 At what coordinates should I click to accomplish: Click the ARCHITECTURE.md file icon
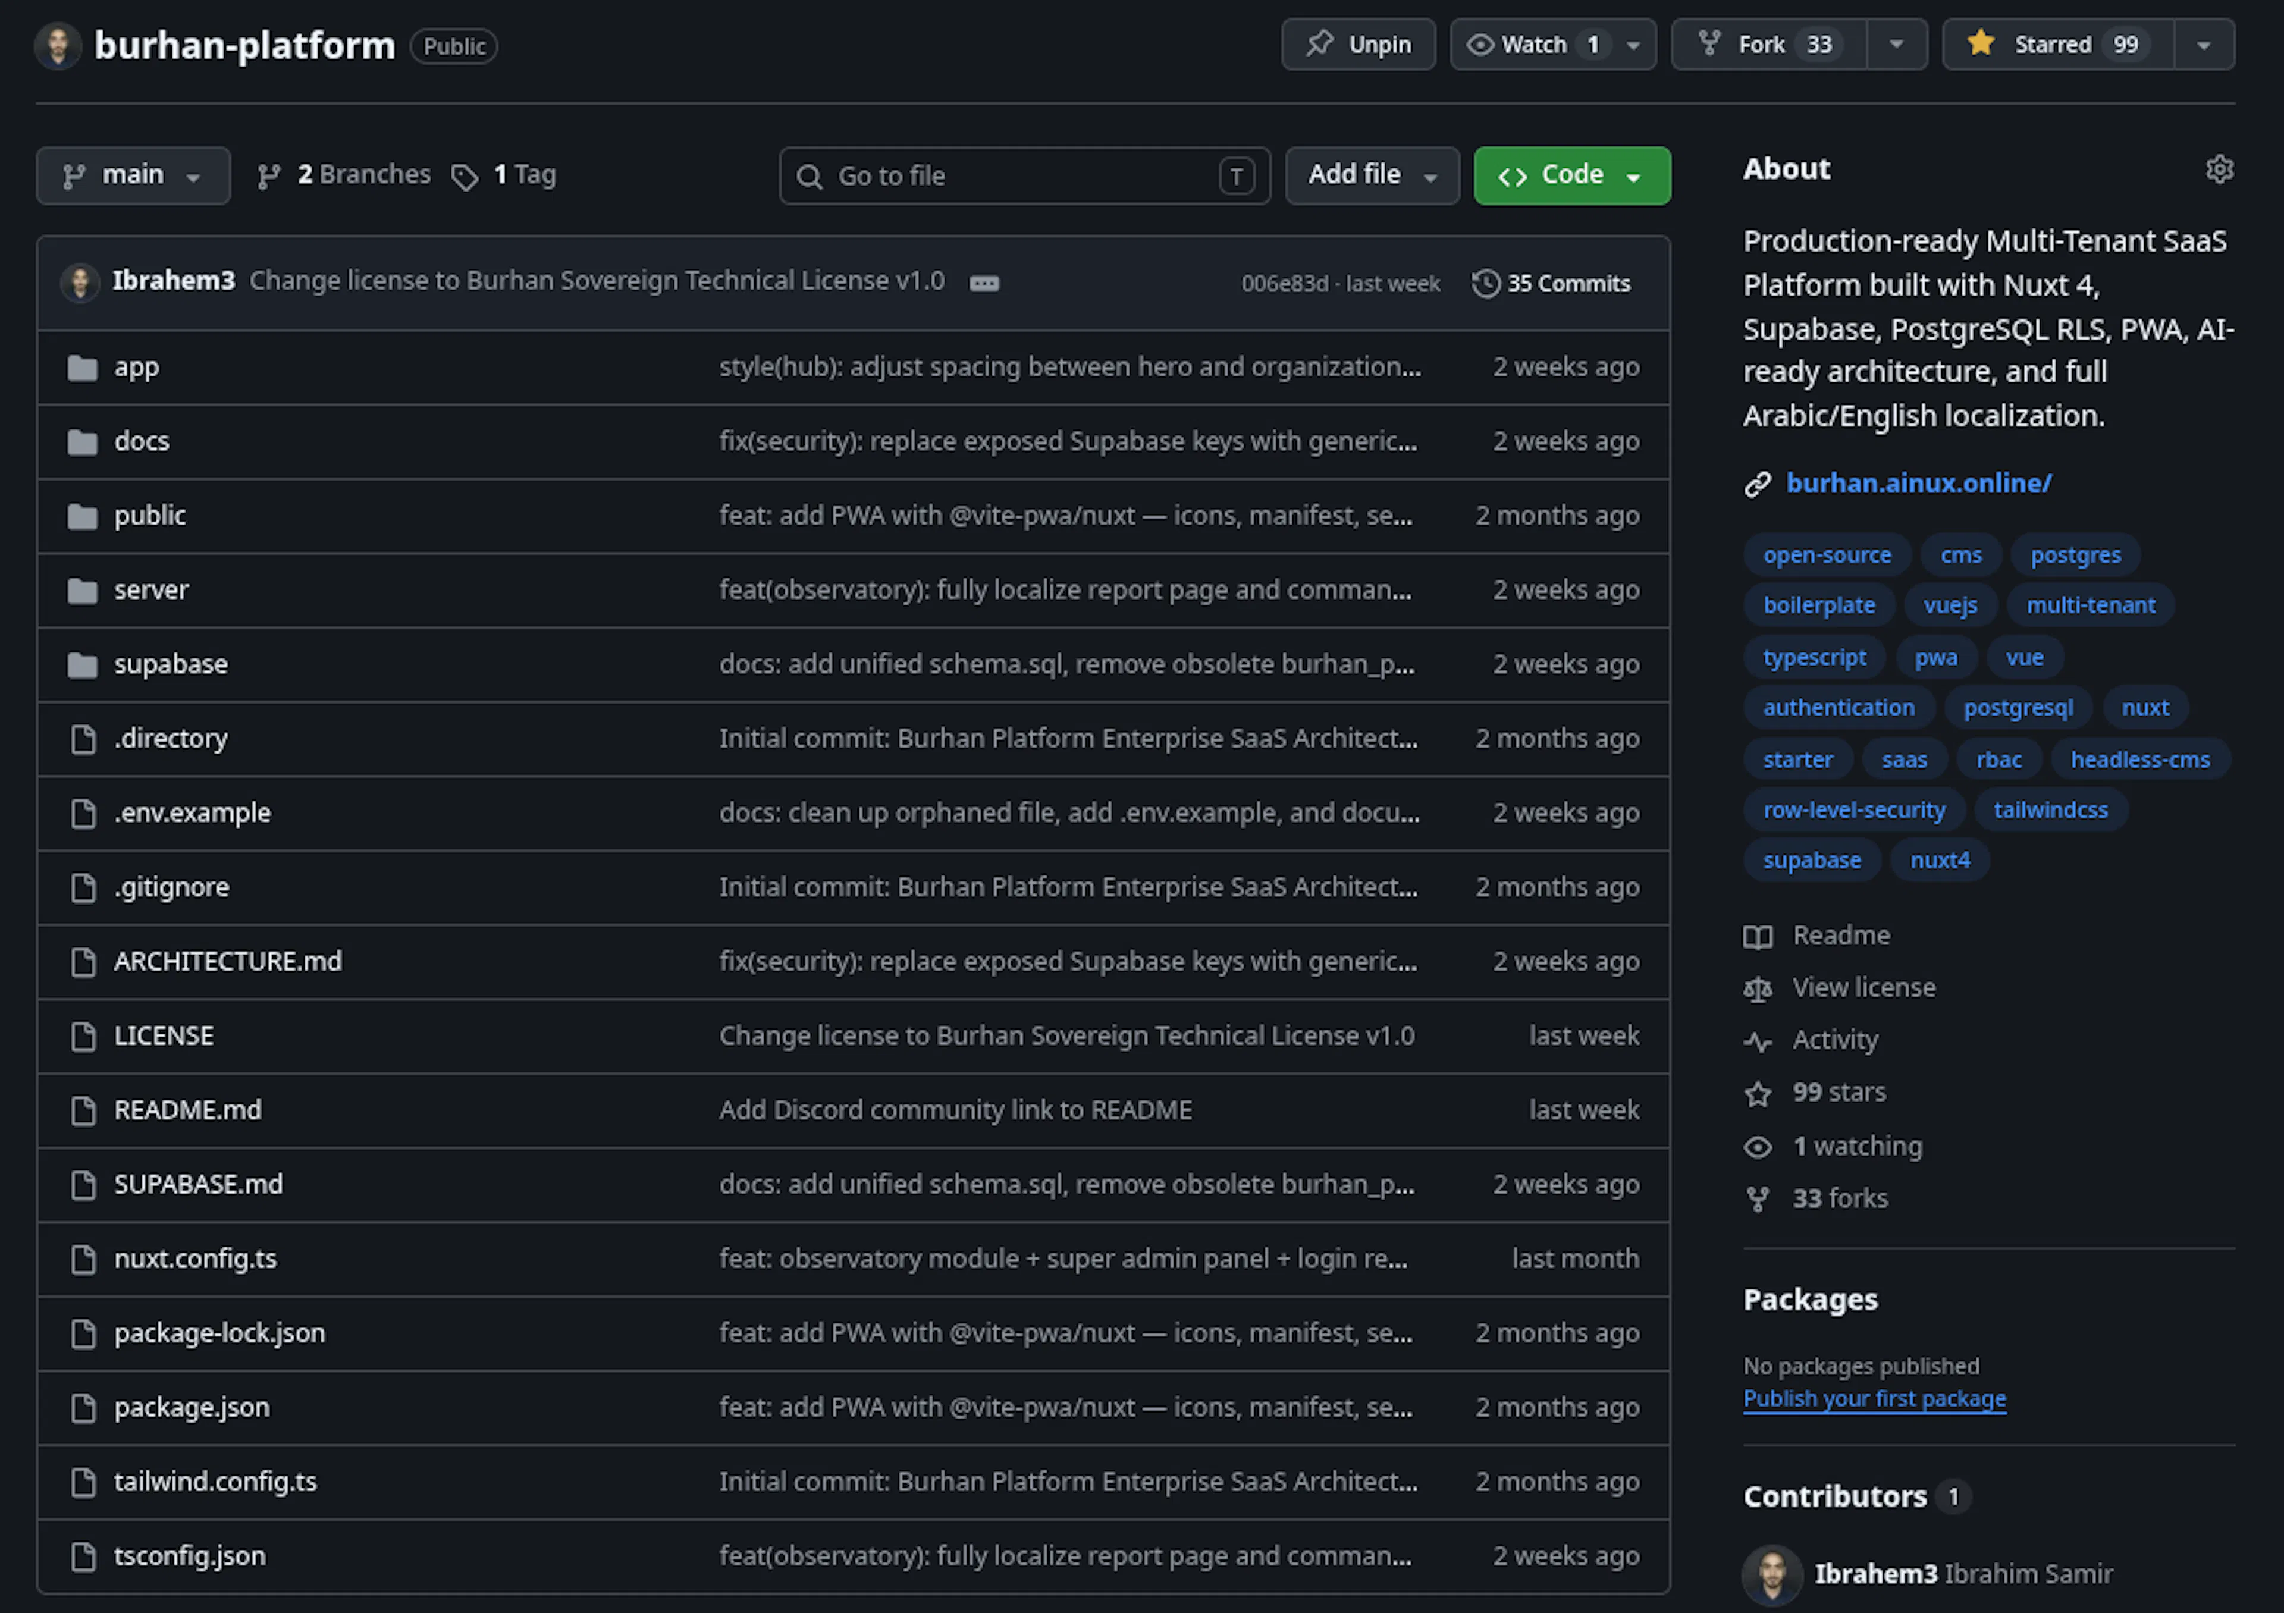(83, 962)
